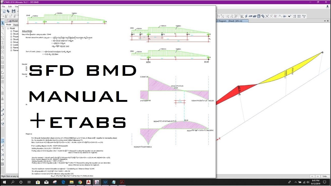Image resolution: width=331 pixels, height=186 pixels.
Task: Close the Moment 3-3 Diagram view tab
Action: click(328, 21)
